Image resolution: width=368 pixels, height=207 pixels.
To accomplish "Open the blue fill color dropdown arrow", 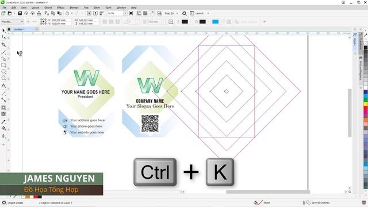I will coord(221,22).
